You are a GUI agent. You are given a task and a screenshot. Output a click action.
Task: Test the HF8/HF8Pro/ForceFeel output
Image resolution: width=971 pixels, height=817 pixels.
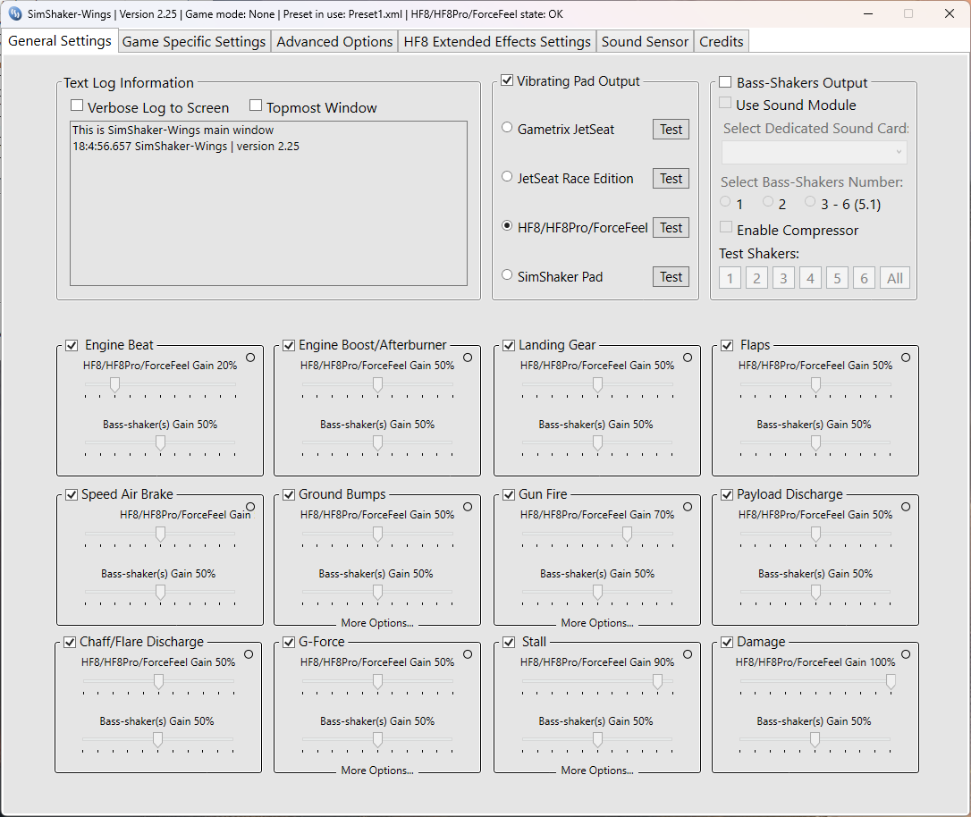click(x=670, y=227)
